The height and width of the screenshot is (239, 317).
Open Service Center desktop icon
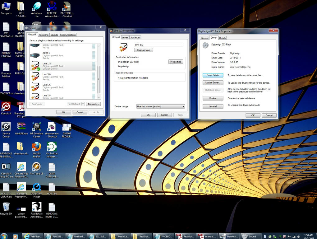pos(6,130)
